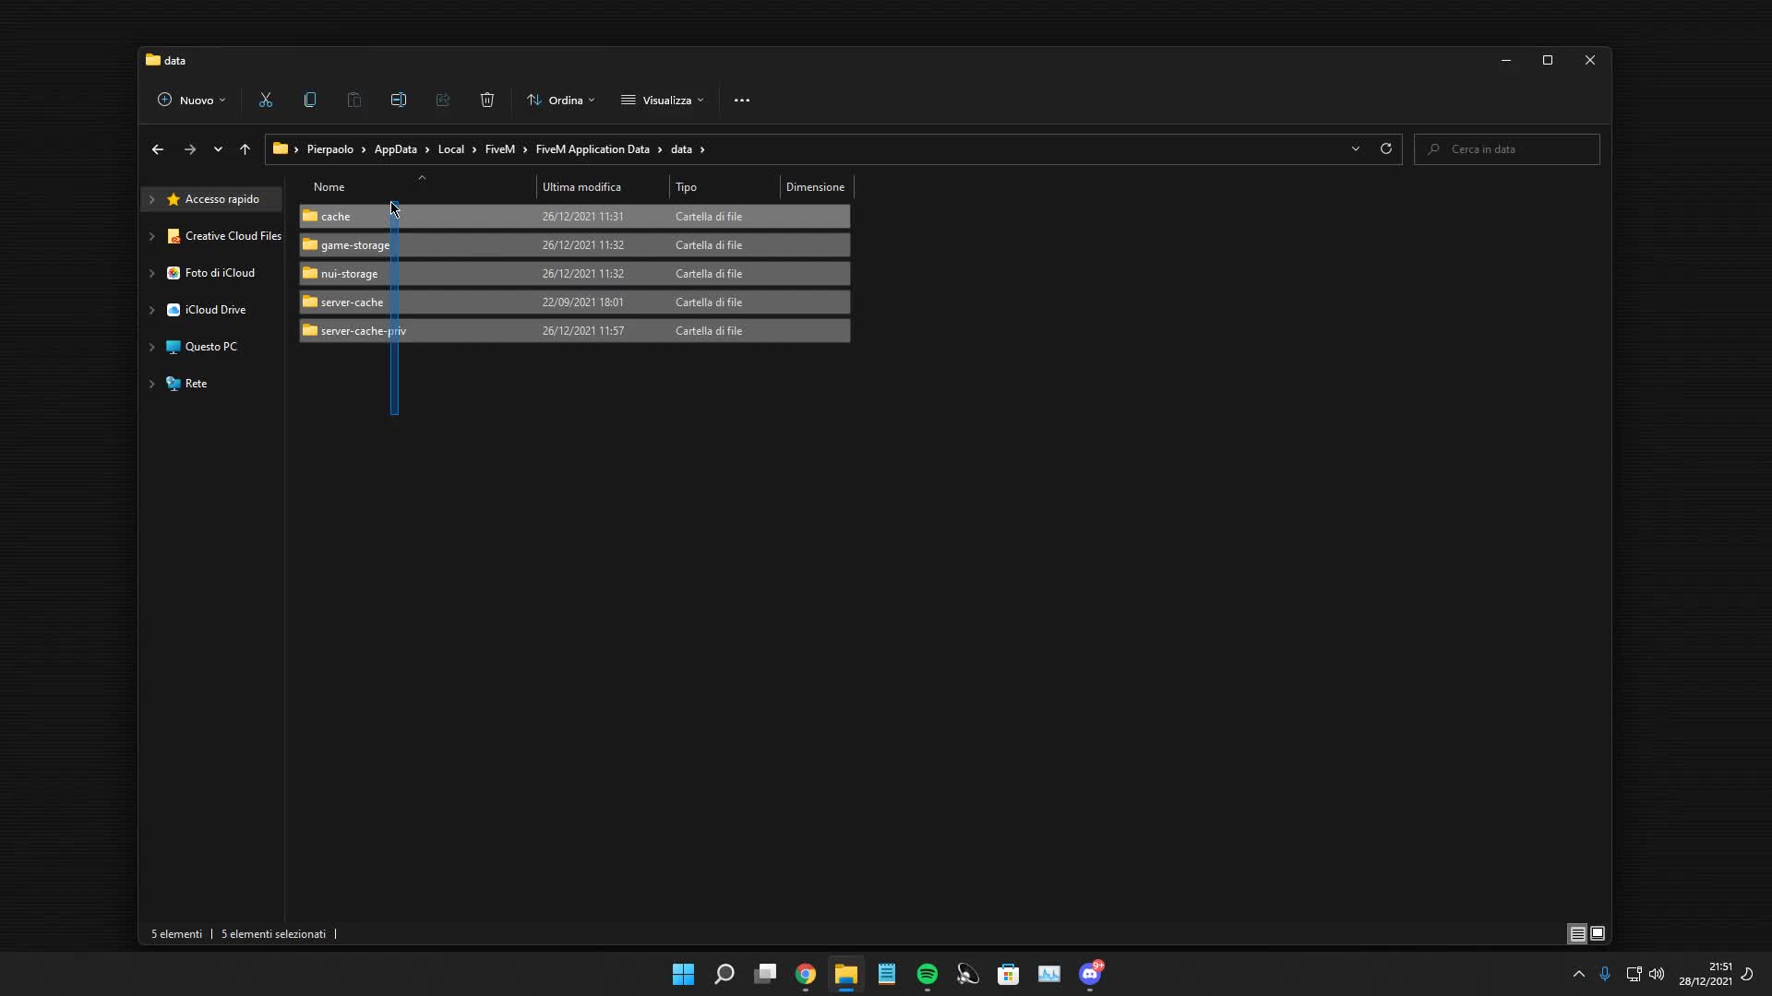Delete the selected folders with trash icon
The width and height of the screenshot is (1772, 996).
coord(487,100)
